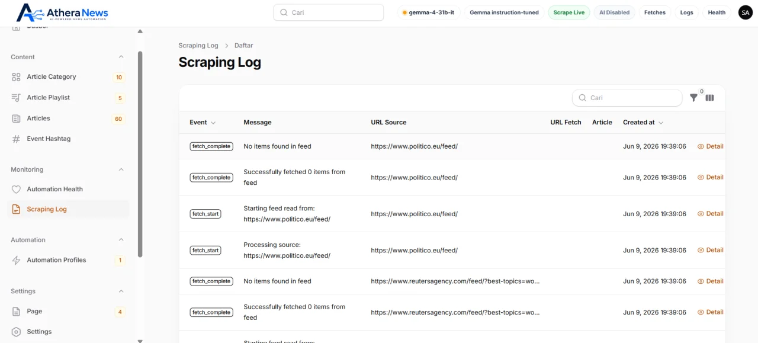Click the Page document icon in Settings
This screenshot has height=343, width=758.
tap(16, 312)
